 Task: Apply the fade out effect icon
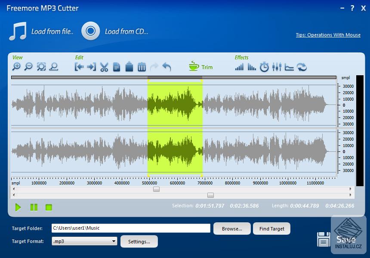coord(252,67)
